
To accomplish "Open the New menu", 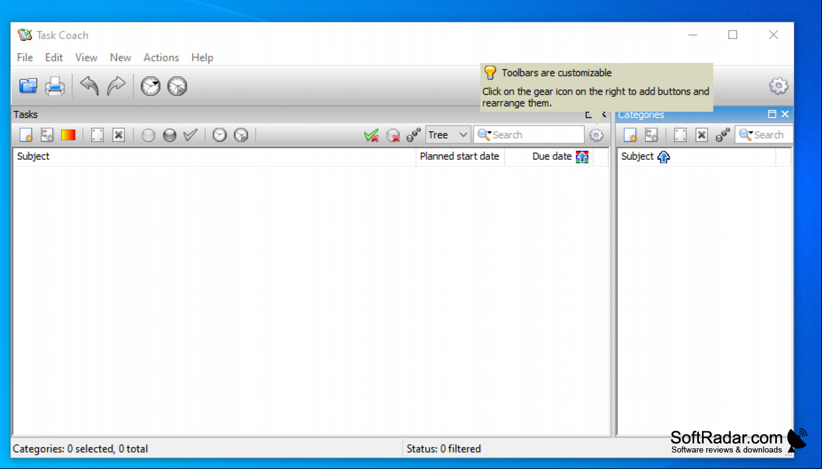I will (121, 57).
